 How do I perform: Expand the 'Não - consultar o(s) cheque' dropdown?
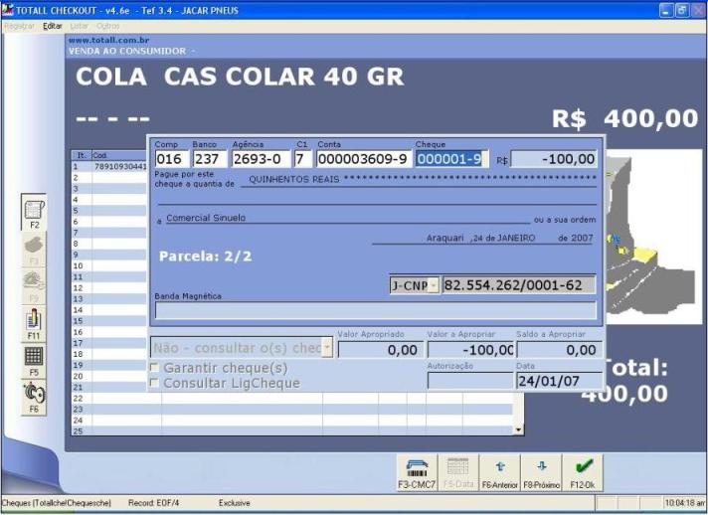[327, 349]
